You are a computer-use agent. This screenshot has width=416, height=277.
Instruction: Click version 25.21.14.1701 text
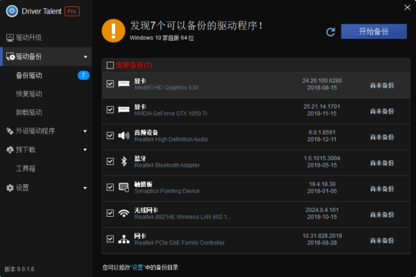322,107
